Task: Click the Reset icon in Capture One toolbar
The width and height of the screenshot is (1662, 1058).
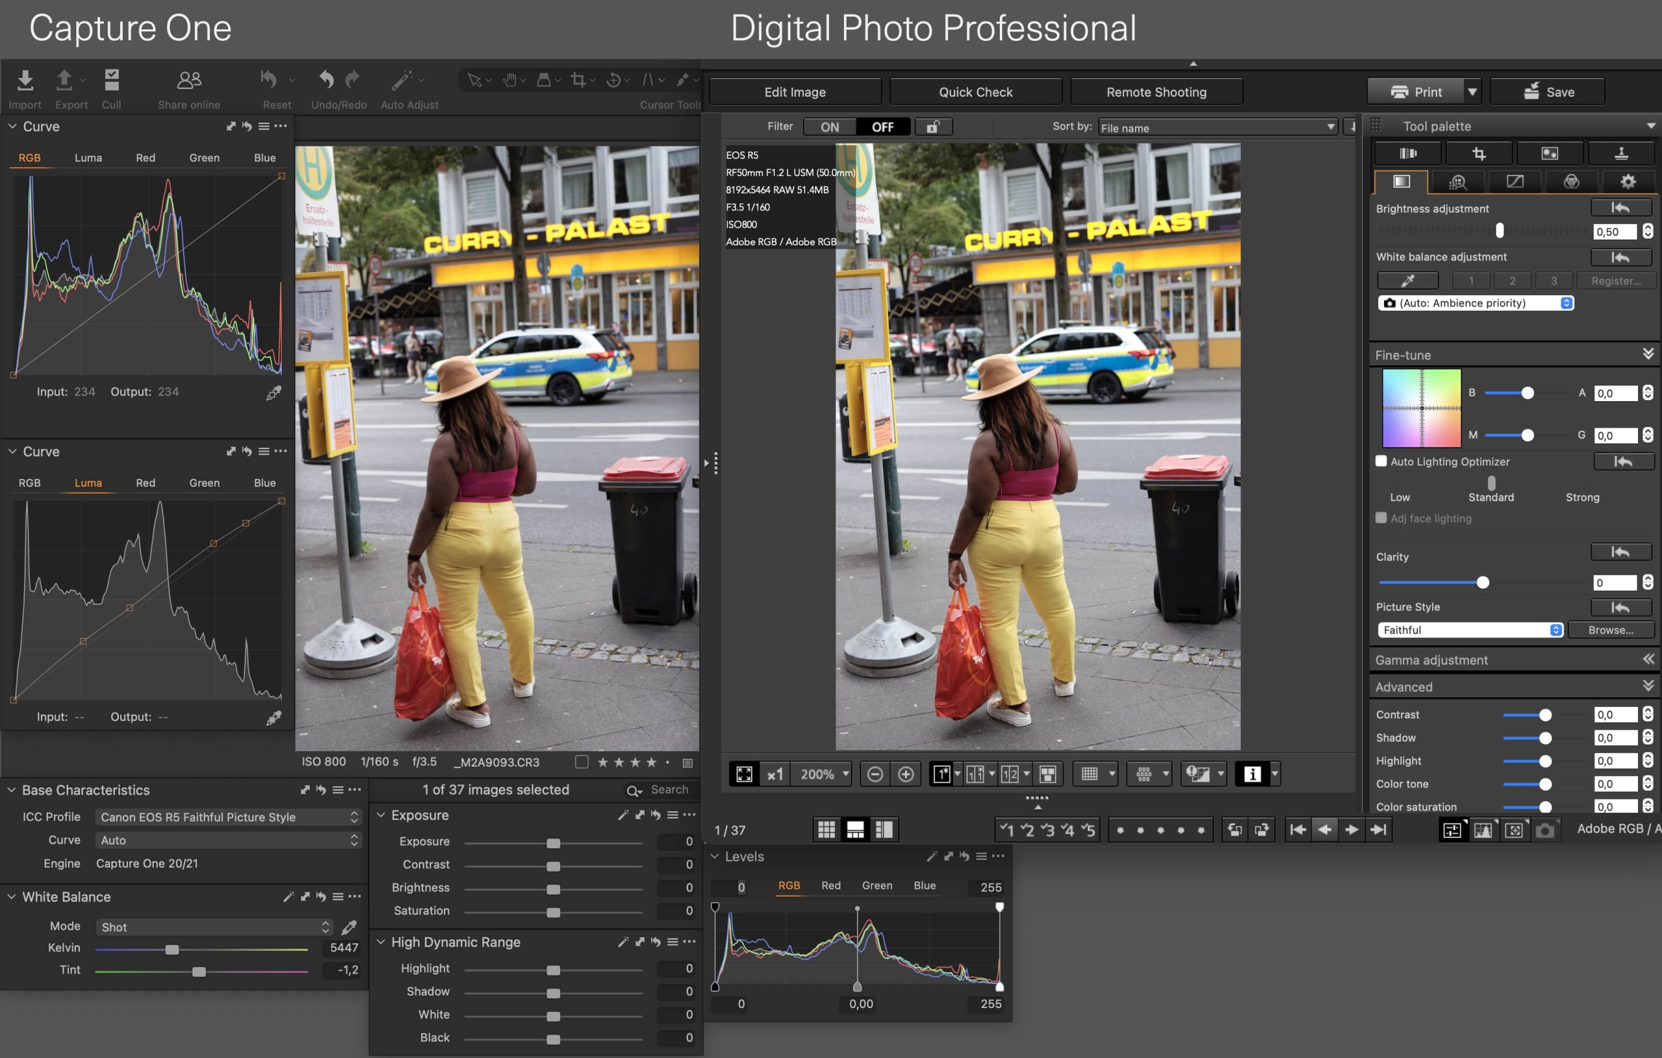Action: coord(269,80)
